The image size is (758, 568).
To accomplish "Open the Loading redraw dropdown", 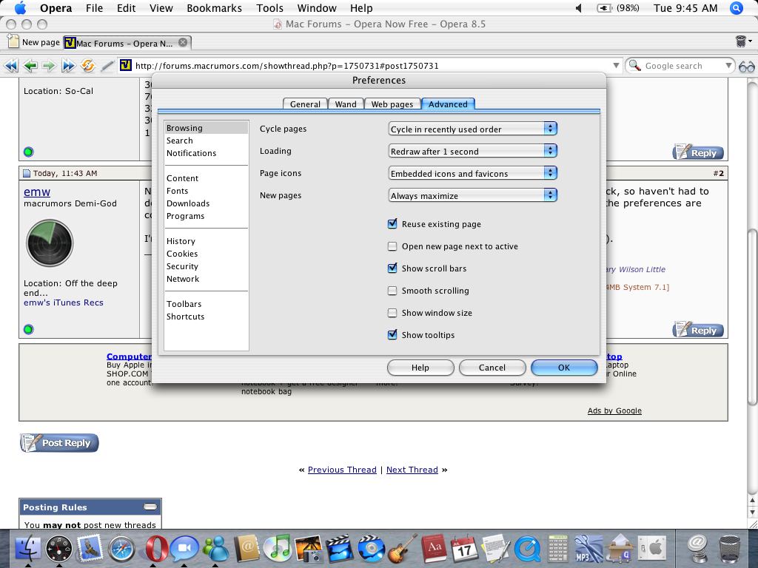I will click(473, 151).
